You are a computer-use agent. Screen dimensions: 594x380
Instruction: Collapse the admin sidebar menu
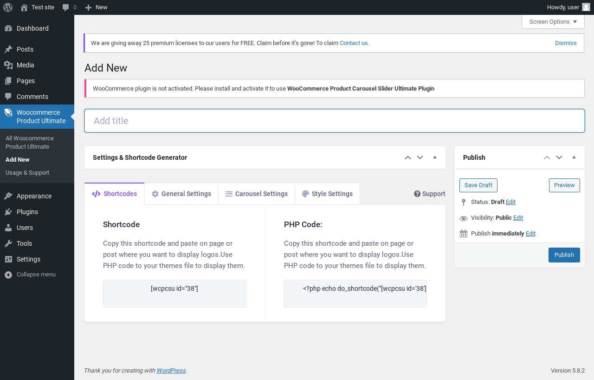tap(31, 275)
